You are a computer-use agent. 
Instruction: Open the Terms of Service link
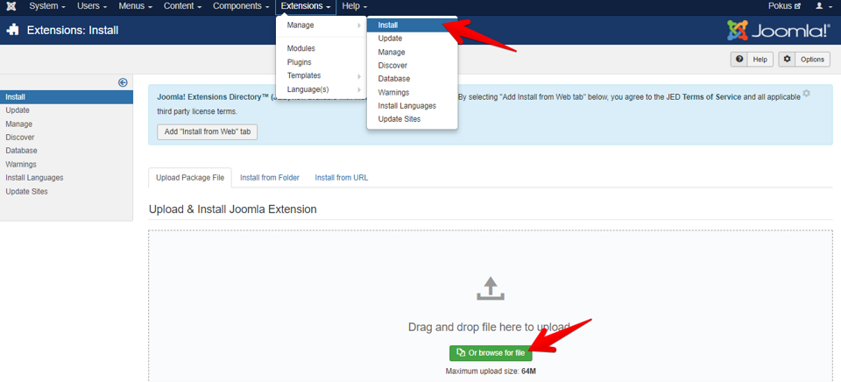click(711, 97)
